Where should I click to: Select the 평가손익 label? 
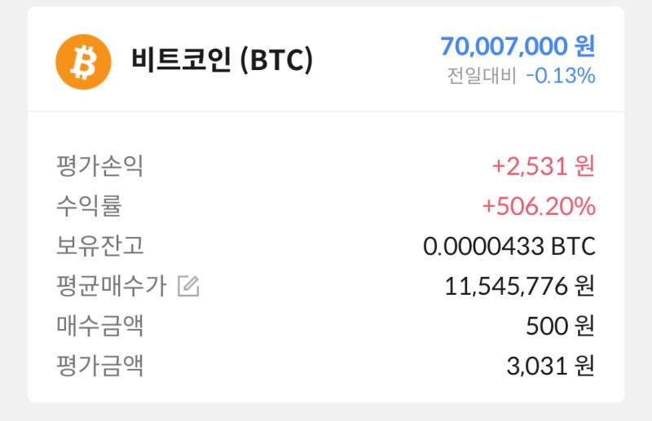(x=99, y=166)
